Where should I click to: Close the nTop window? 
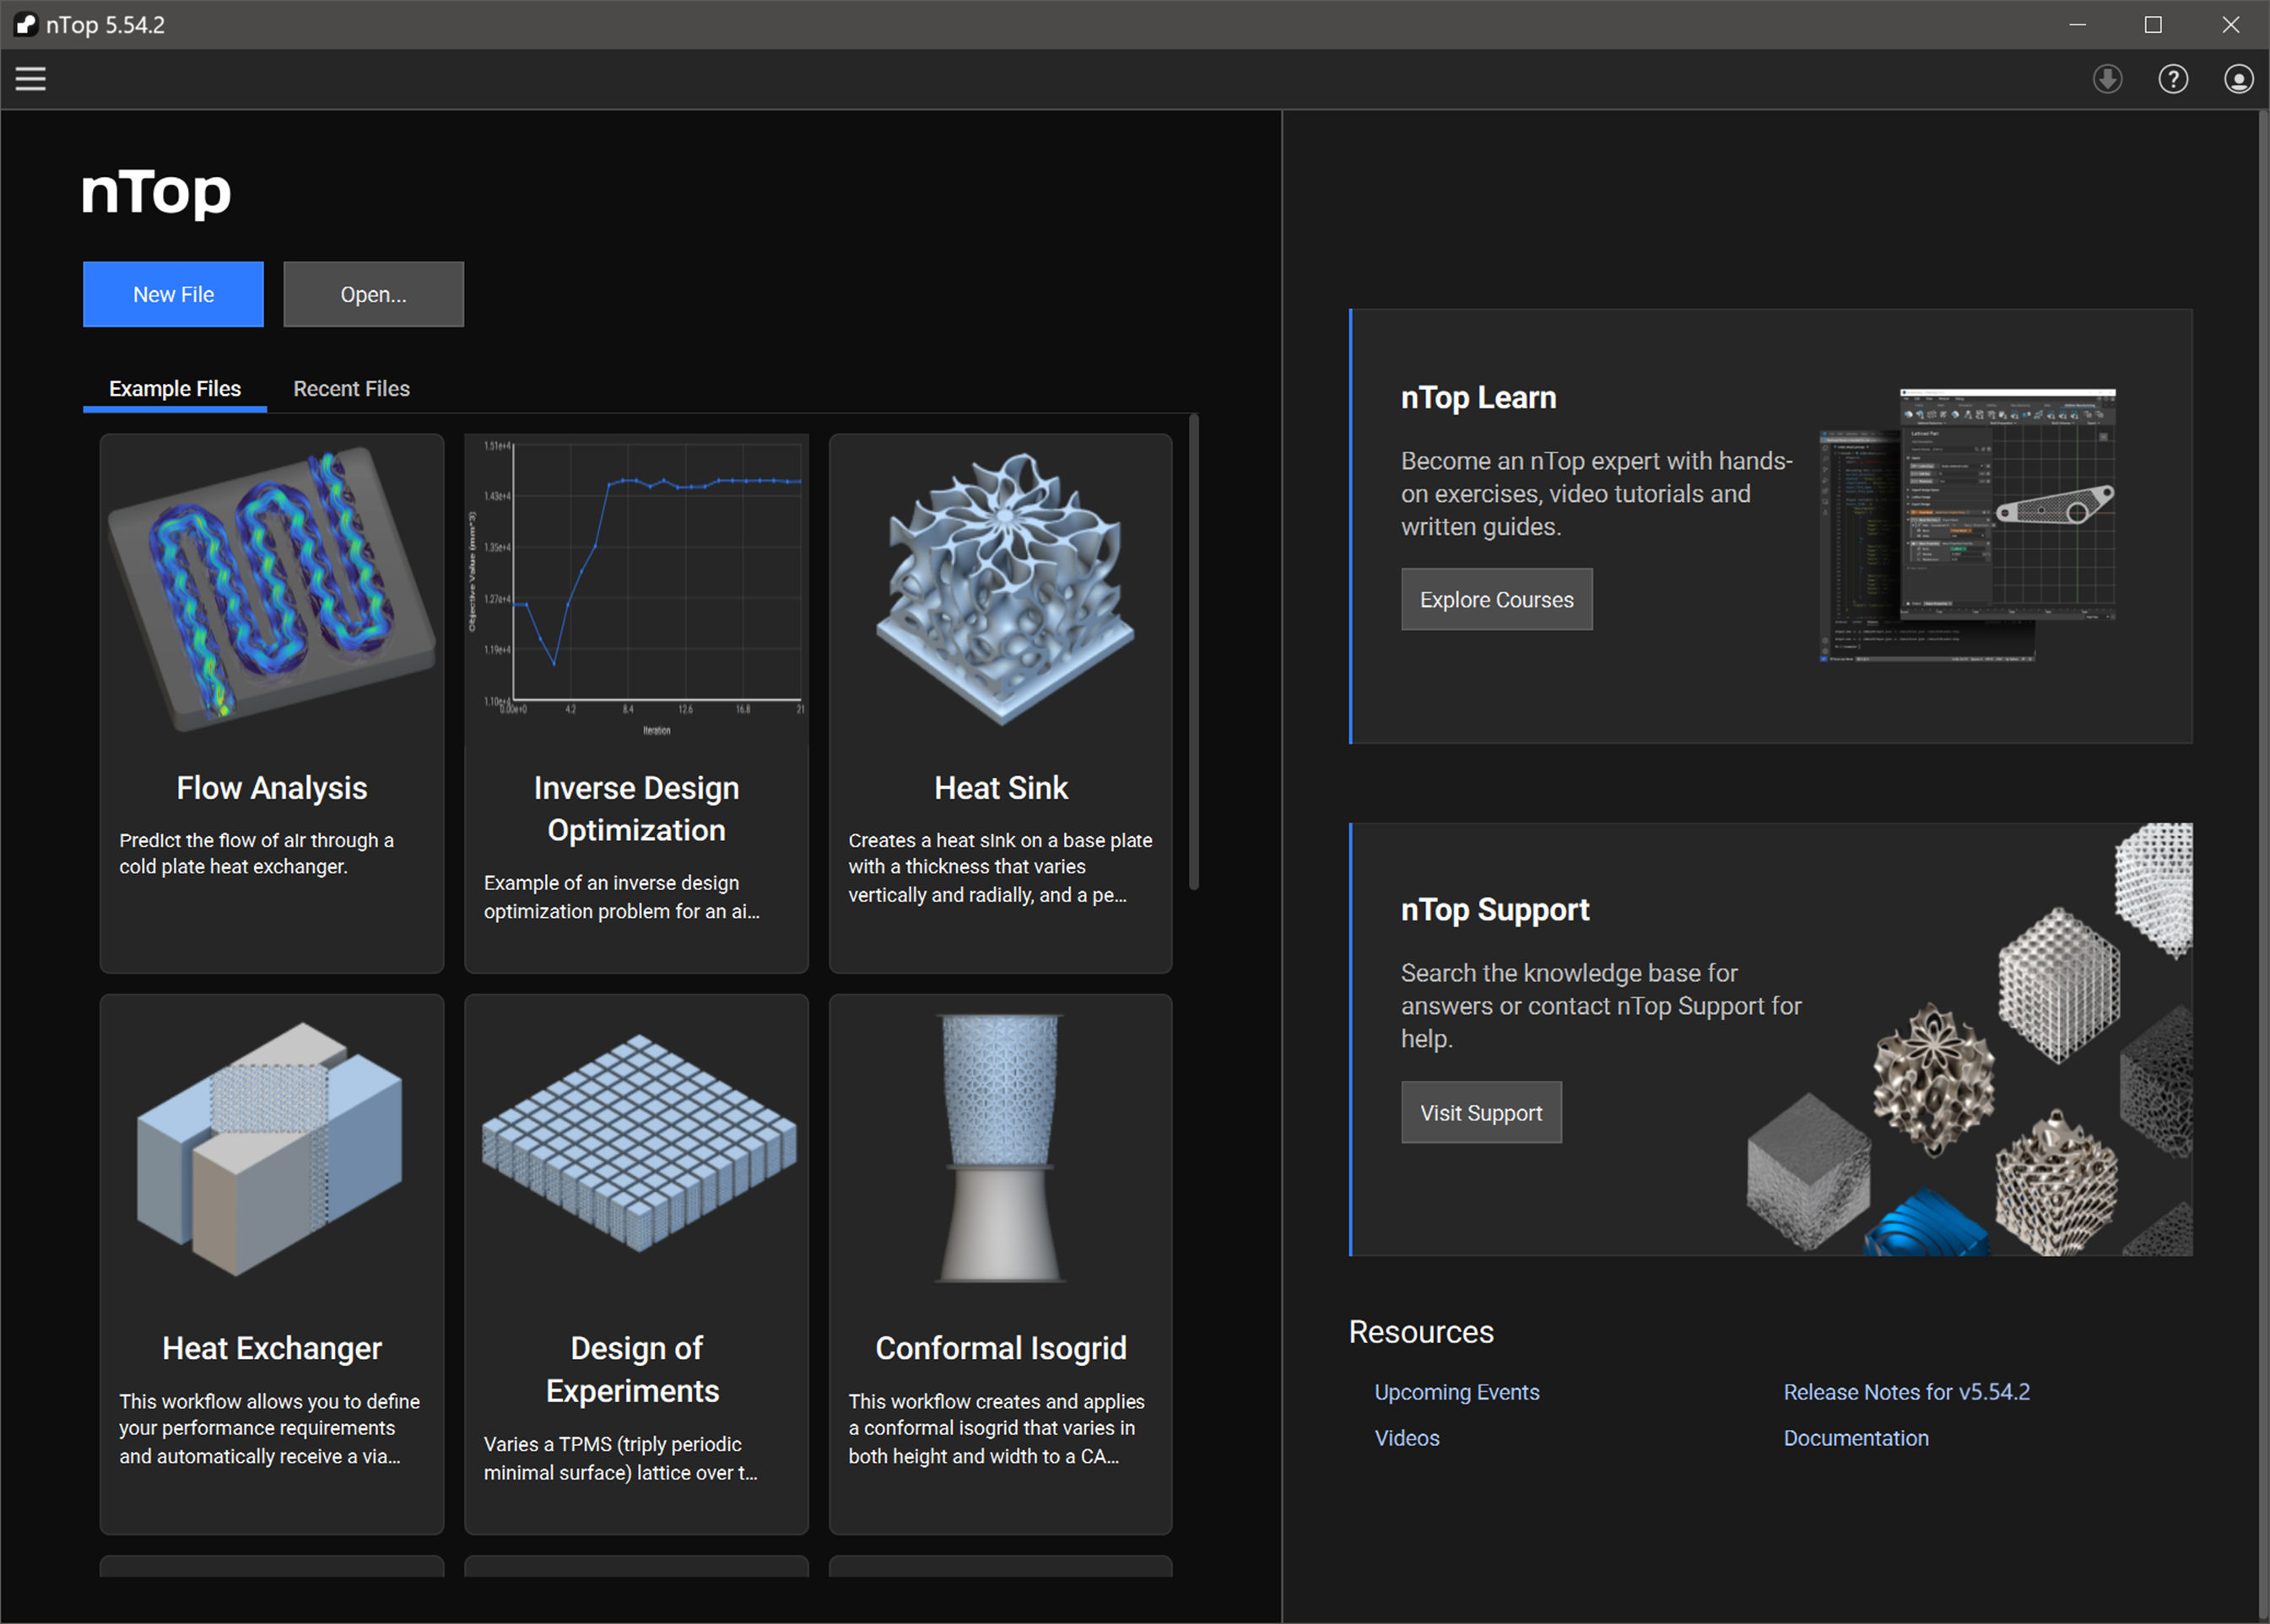click(x=2230, y=24)
